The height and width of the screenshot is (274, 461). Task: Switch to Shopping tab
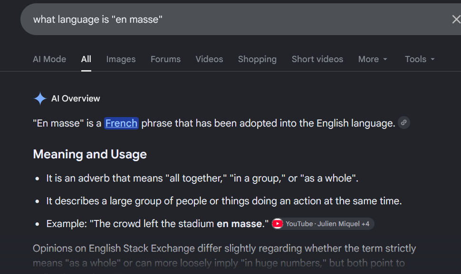tap(257, 59)
